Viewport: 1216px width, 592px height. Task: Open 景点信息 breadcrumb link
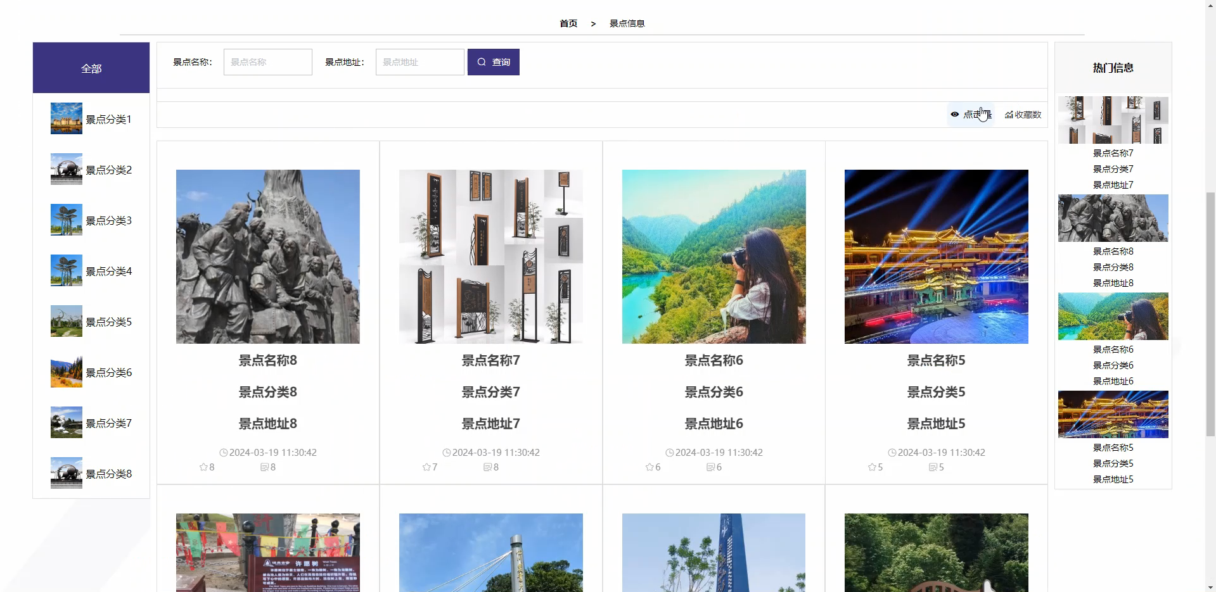point(627,23)
